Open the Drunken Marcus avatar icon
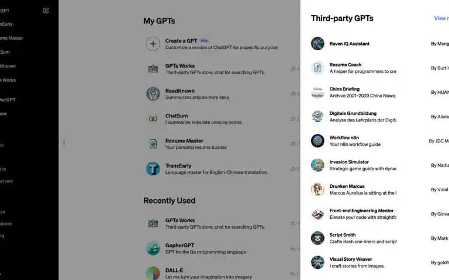This screenshot has width=449, height=280. click(x=317, y=190)
